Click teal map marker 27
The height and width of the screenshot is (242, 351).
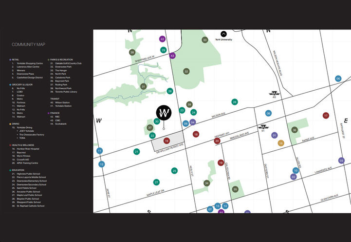156,182
